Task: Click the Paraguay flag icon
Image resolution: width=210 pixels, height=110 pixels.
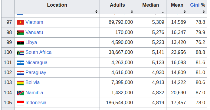Action: (20, 73)
